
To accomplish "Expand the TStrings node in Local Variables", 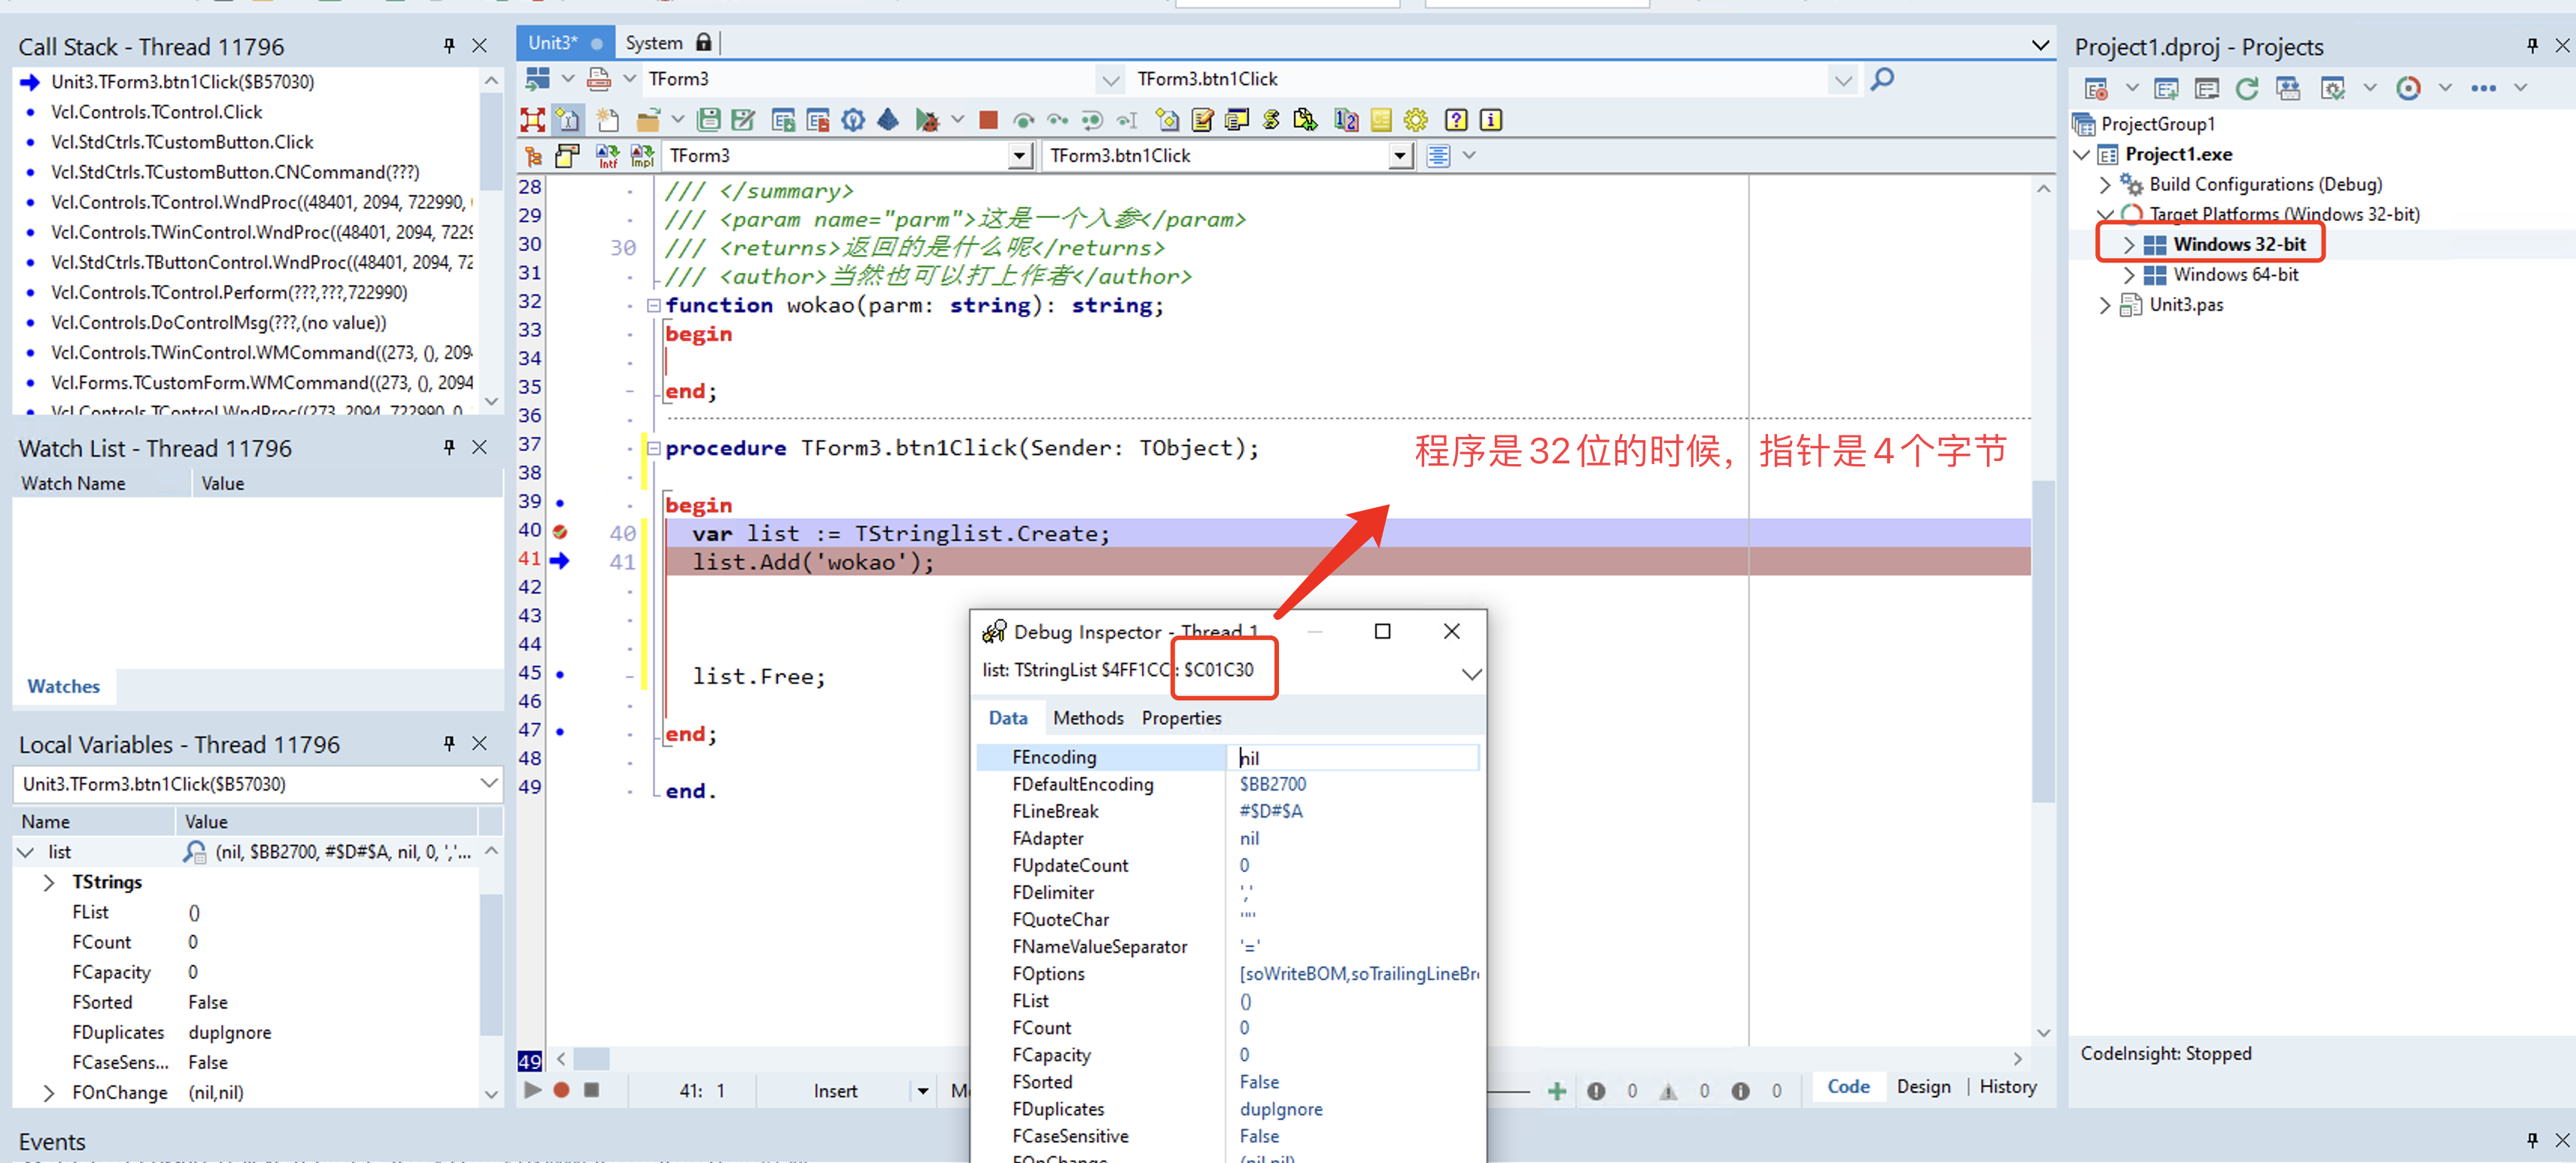I will point(49,882).
